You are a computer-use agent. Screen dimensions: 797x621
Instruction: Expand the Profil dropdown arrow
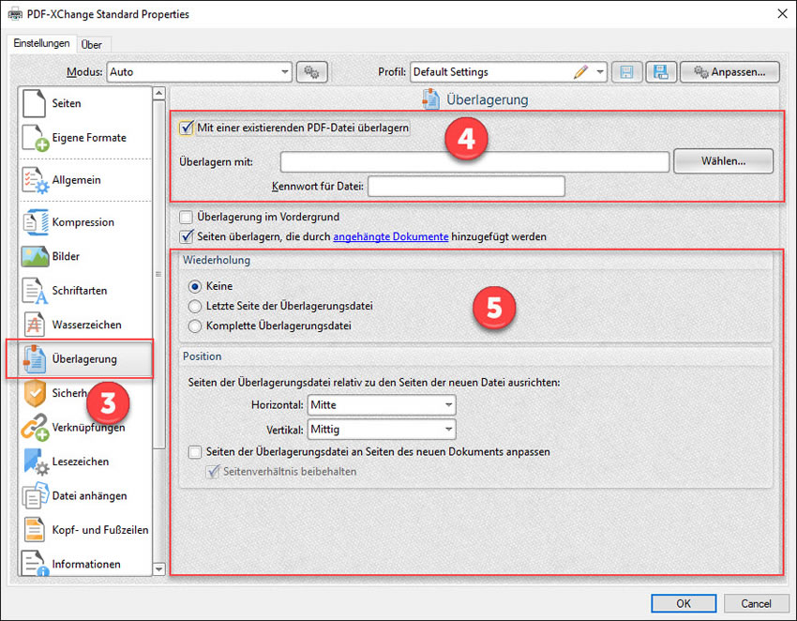pyautogui.click(x=600, y=72)
